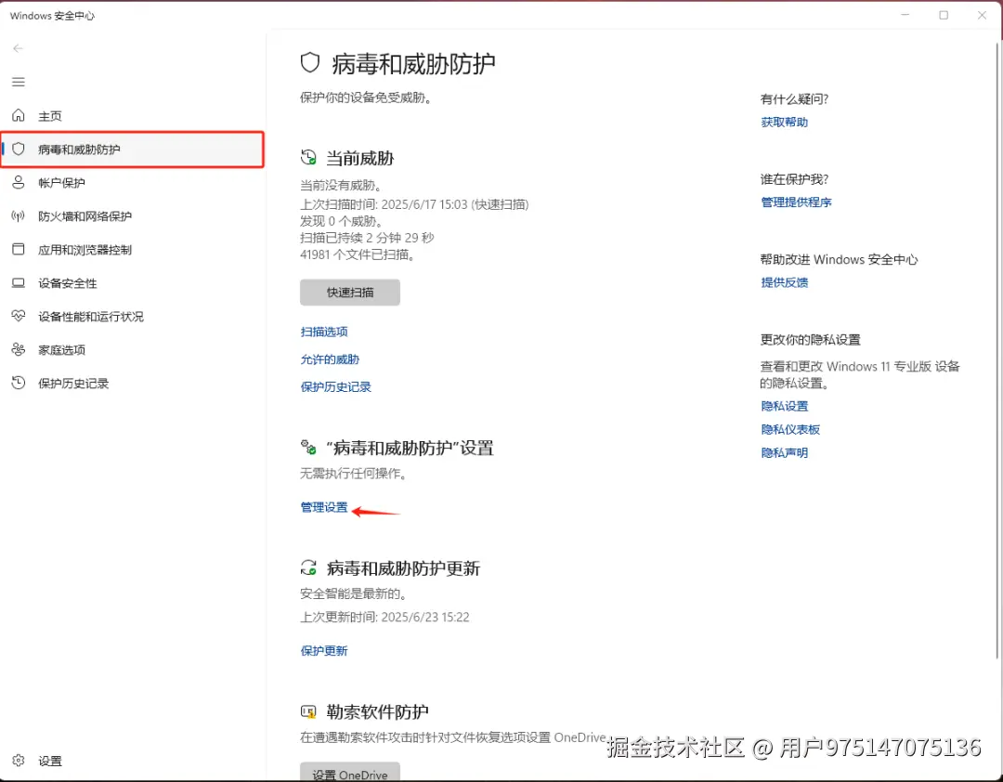Open the 隐私仪表板 link
The height and width of the screenshot is (782, 1003).
point(790,429)
